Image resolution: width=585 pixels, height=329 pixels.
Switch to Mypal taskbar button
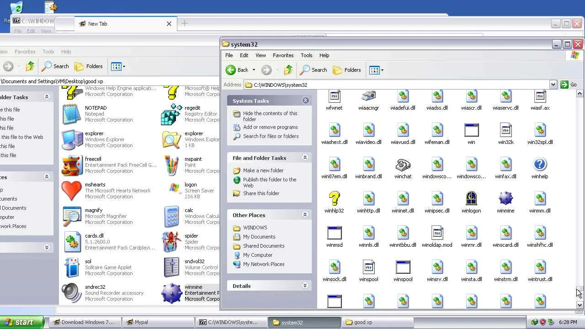coord(159,322)
